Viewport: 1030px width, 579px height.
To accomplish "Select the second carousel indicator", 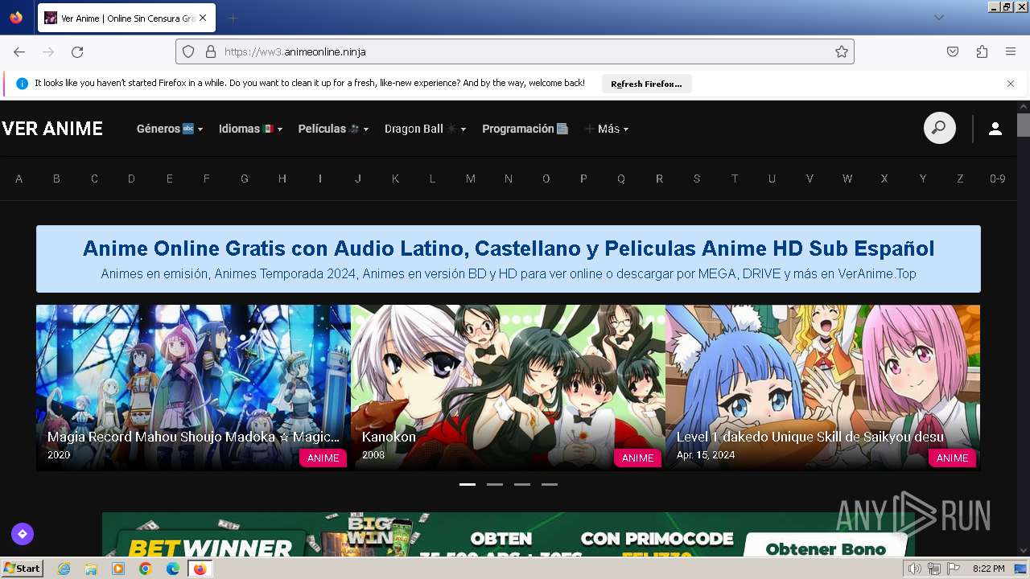I will pyautogui.click(x=495, y=485).
